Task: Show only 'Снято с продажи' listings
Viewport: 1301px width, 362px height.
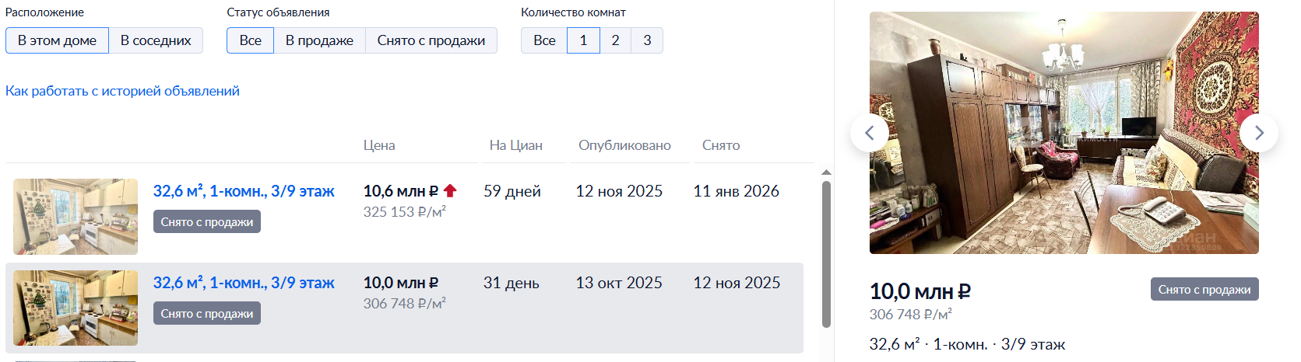Action: coord(431,40)
